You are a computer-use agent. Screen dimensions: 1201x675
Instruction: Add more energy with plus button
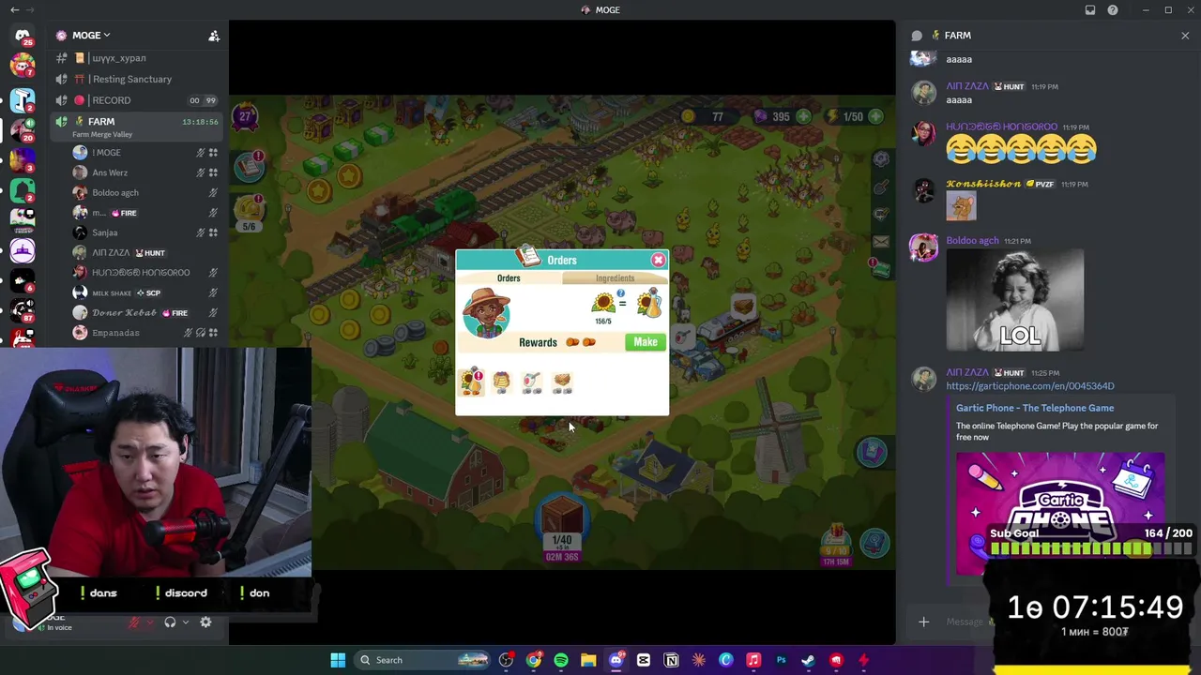tap(874, 116)
